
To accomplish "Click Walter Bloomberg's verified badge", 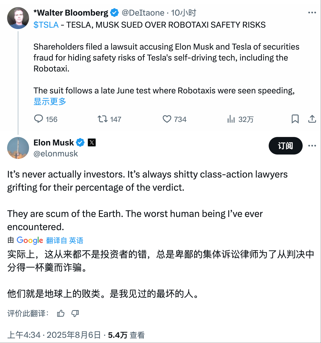I will coord(114,13).
